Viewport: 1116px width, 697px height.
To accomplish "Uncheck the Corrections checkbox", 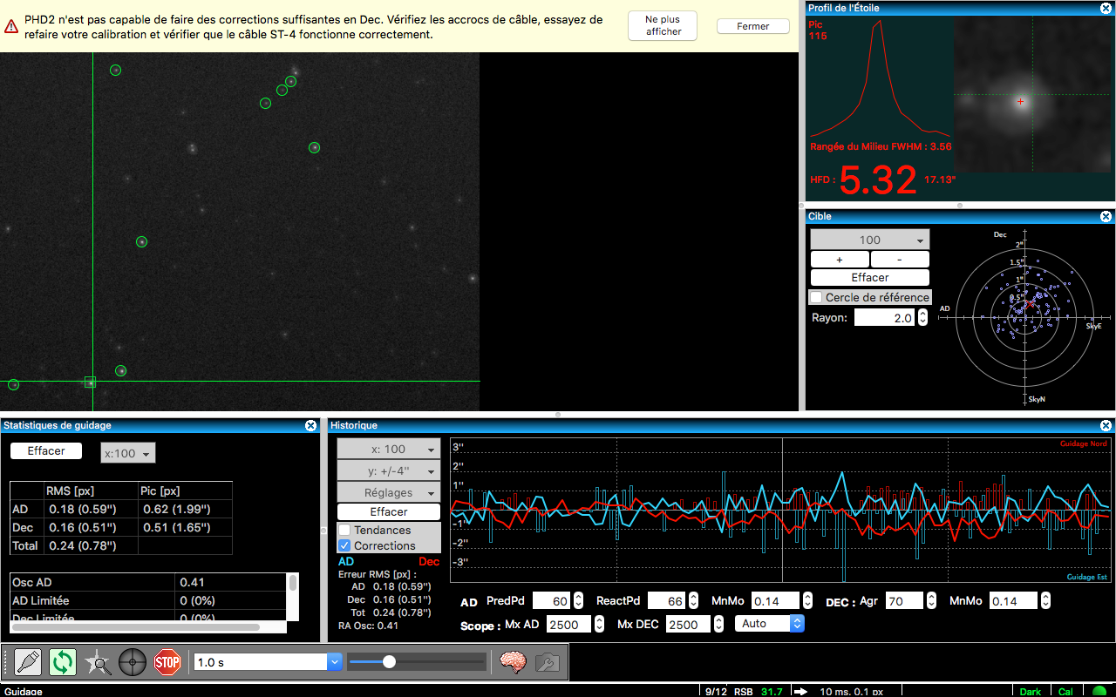I will coord(344,545).
